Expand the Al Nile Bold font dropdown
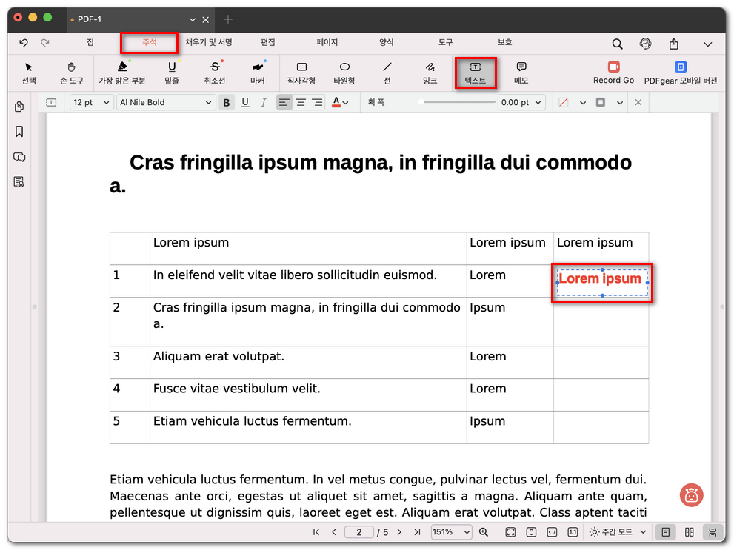Image resolution: width=734 pixels, height=550 pixels. click(166, 103)
